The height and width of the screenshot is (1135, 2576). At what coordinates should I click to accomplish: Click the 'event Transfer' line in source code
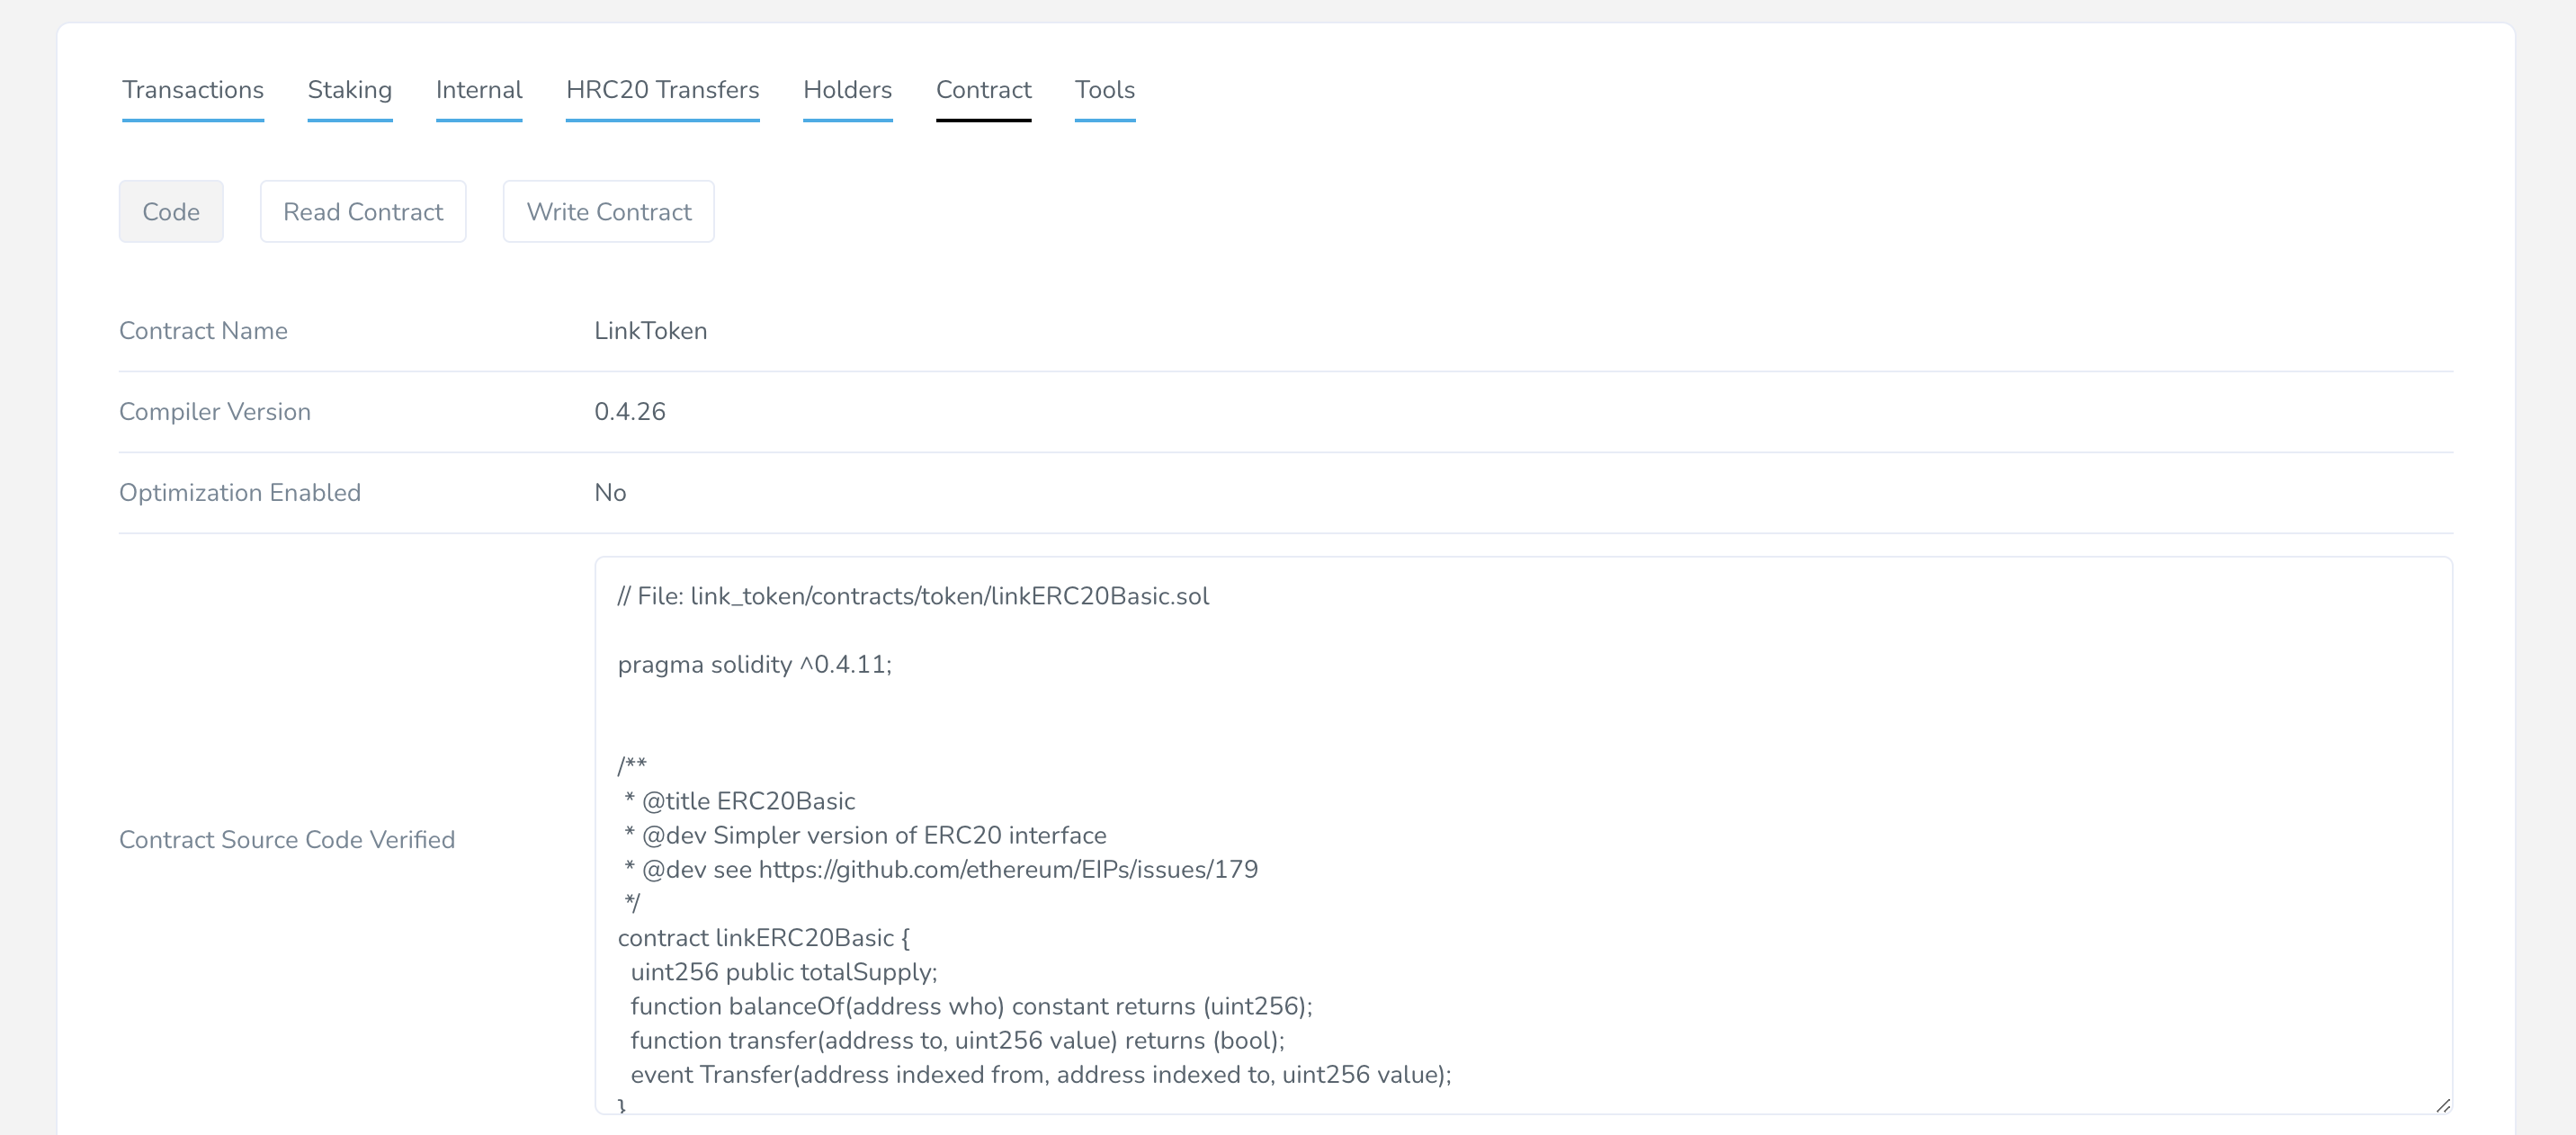[x=1040, y=1075]
